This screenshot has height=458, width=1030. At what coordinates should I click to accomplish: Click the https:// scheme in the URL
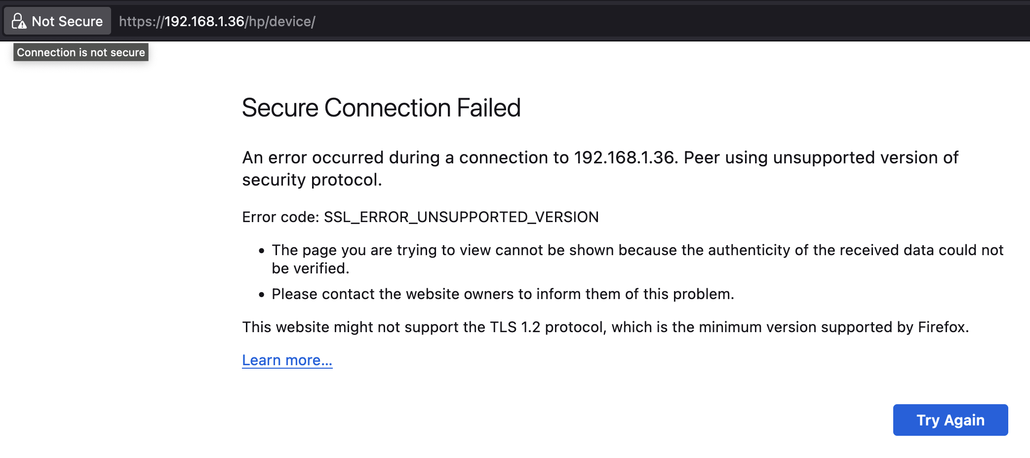coord(141,22)
